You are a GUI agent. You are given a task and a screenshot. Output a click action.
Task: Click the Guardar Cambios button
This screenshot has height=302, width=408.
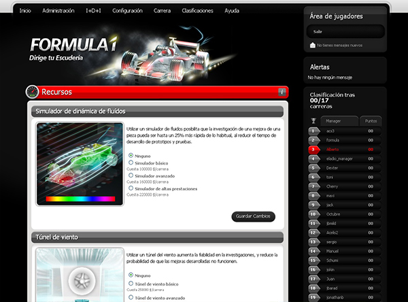coord(253,216)
